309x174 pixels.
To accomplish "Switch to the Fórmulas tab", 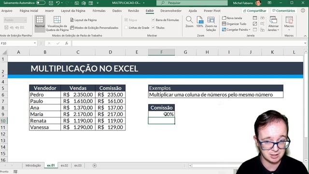I will [99, 11].
